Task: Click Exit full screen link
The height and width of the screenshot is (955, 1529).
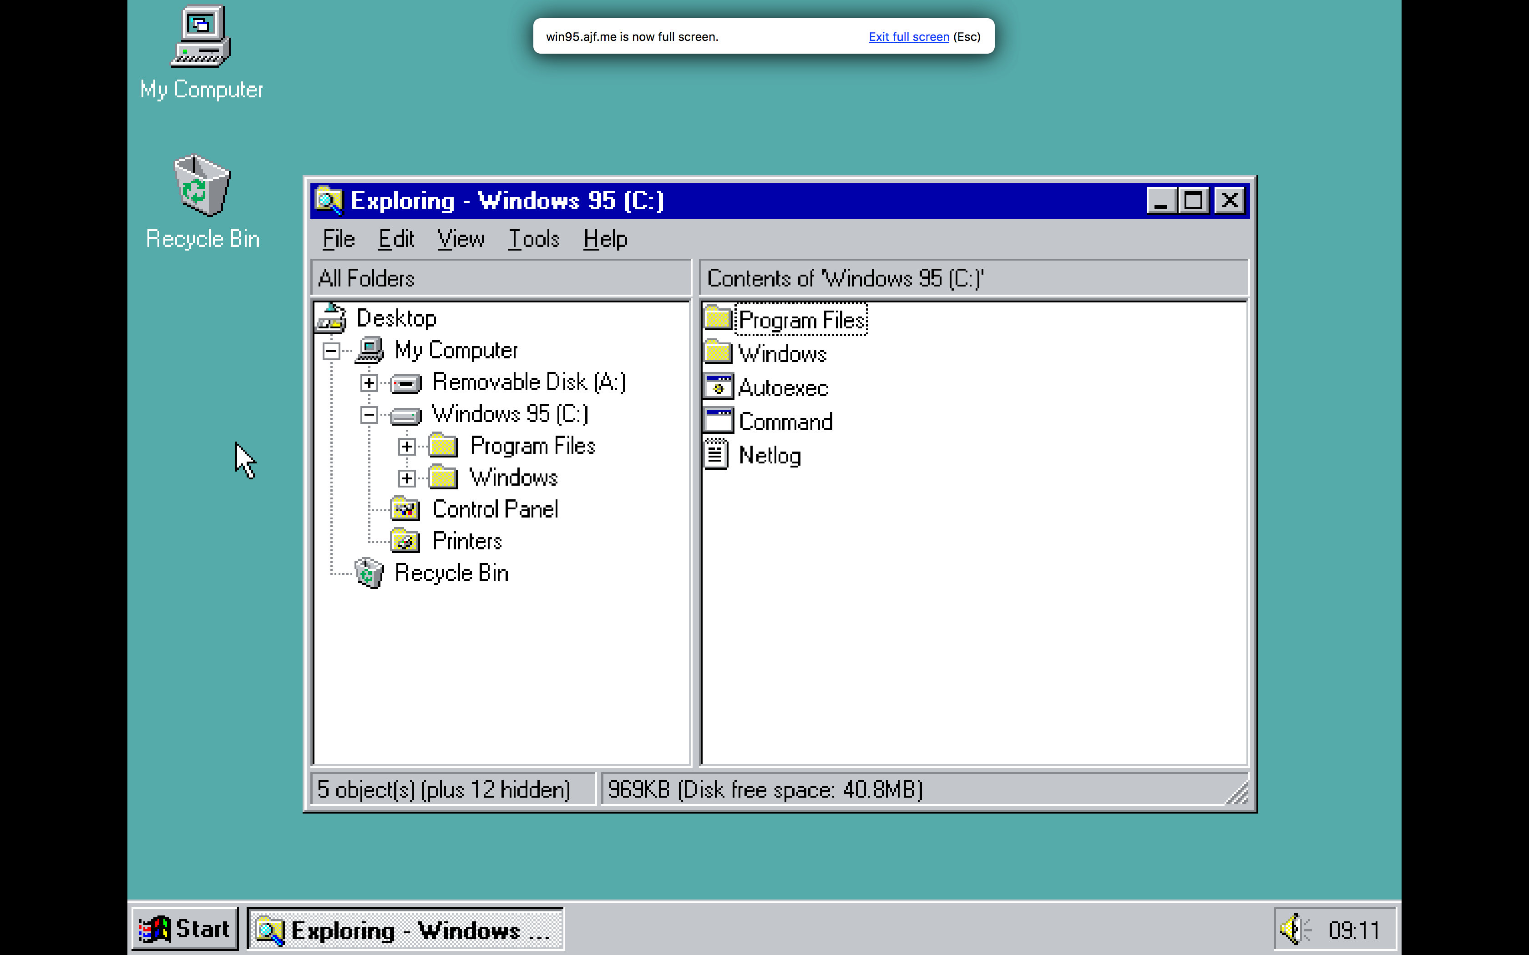Action: coord(909,36)
